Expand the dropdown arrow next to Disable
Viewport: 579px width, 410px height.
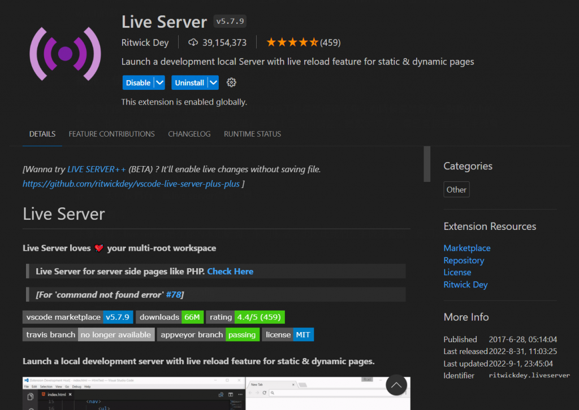(x=159, y=82)
